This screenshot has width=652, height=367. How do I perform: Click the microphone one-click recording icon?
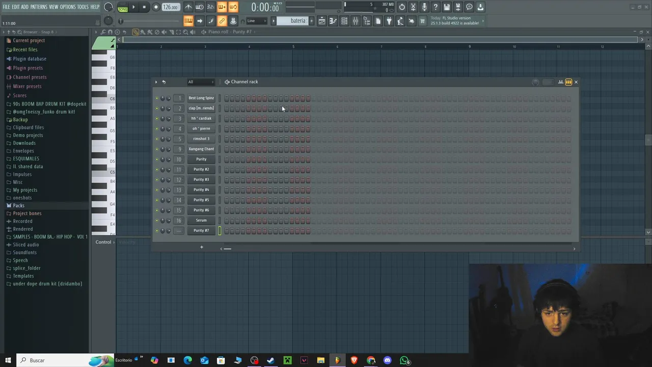(x=424, y=7)
